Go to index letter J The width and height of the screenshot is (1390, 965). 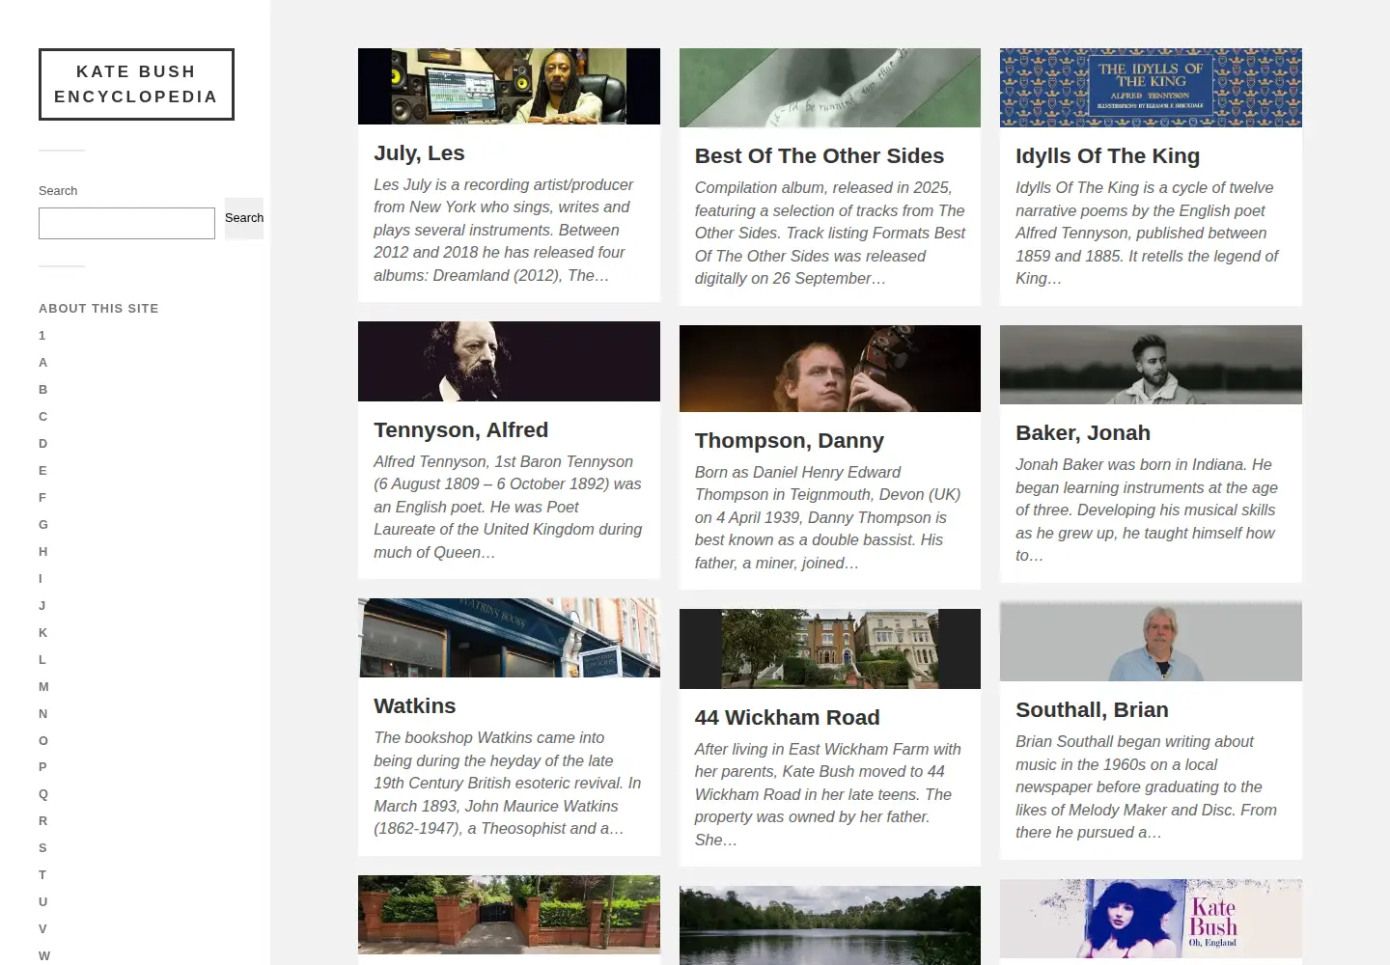tap(42, 606)
